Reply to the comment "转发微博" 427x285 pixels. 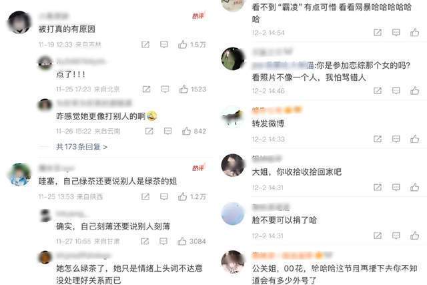[396, 139]
